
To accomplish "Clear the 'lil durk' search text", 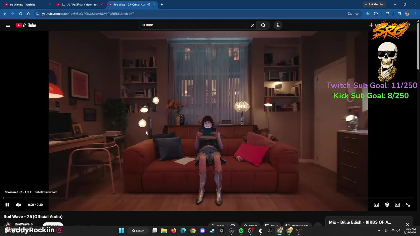I will [x=253, y=25].
